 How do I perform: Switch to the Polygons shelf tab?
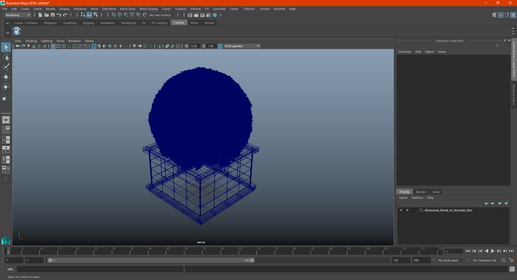pos(50,23)
